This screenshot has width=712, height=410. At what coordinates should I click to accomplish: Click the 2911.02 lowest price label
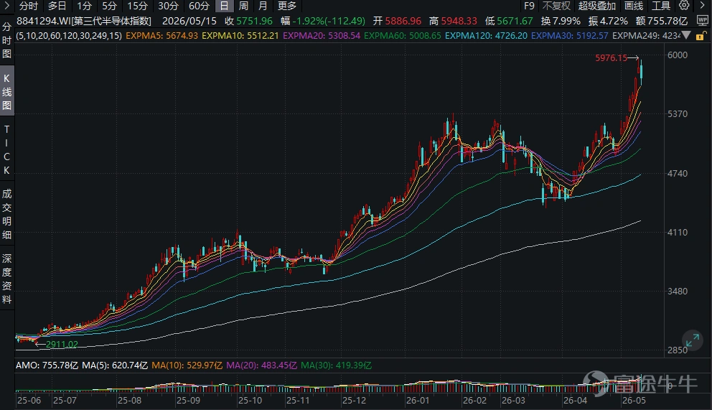point(62,344)
